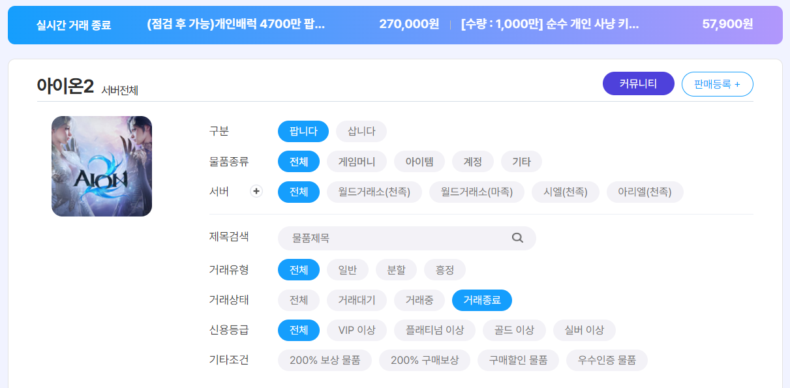The width and height of the screenshot is (790, 388).
Task: Set trade type to 흥정
Action: coord(445,270)
